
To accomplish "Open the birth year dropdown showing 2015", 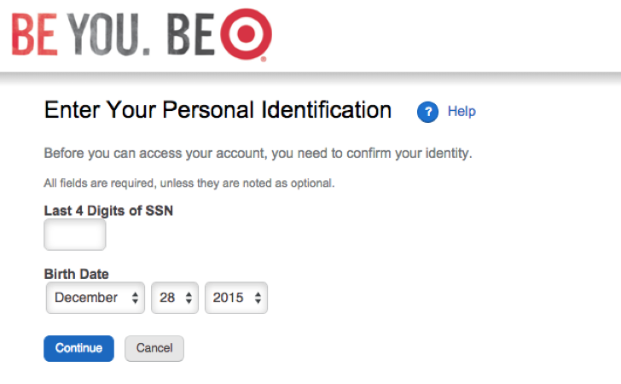I will [x=236, y=298].
